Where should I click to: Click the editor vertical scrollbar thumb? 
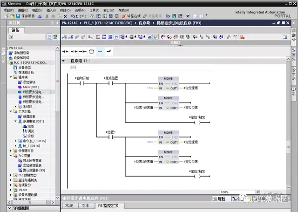click(288, 147)
